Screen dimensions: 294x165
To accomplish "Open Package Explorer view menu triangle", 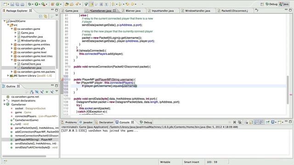I will (x=57, y=16).
